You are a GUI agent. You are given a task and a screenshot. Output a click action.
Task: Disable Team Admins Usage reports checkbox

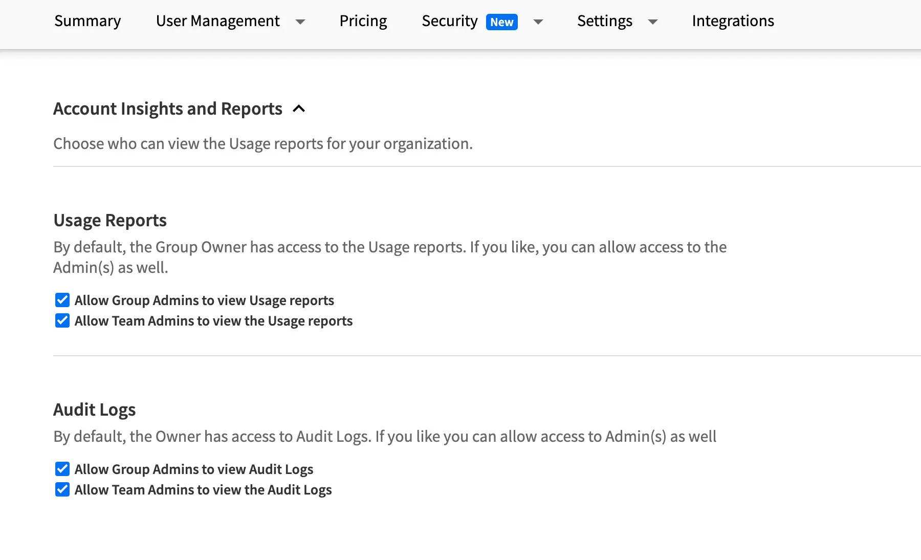tap(62, 320)
